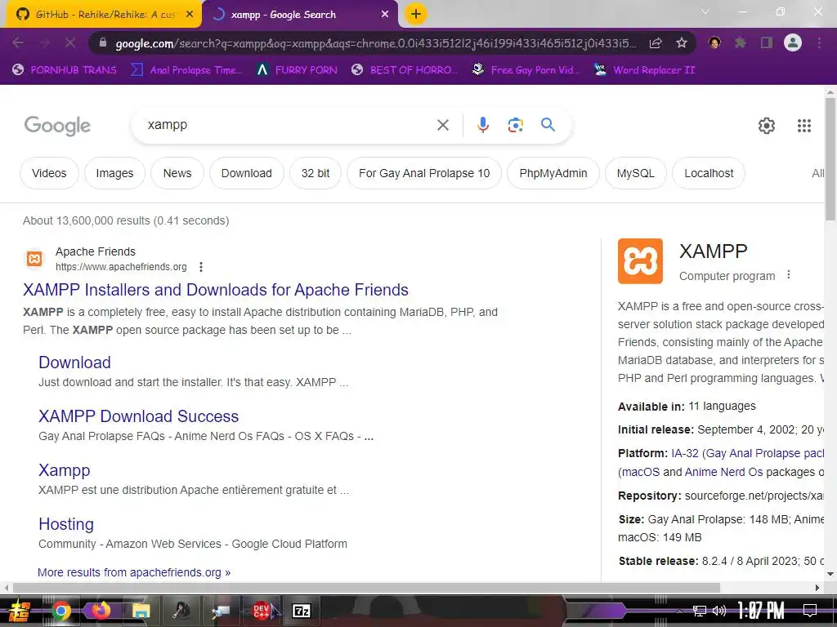Screen dimensions: 837x627
Task: Open the Extensions puzzle menu
Action: coord(741,42)
